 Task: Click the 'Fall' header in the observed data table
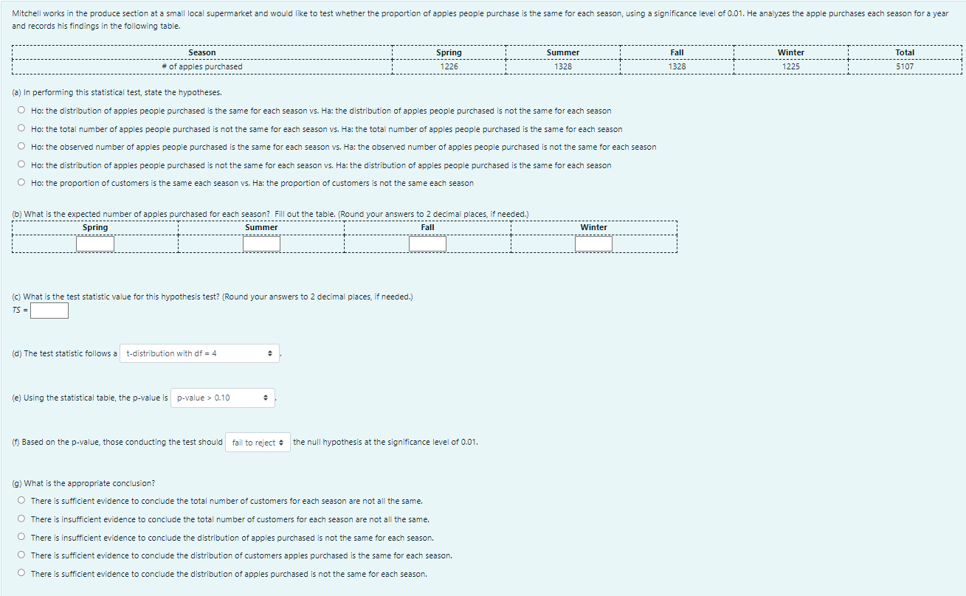(677, 52)
